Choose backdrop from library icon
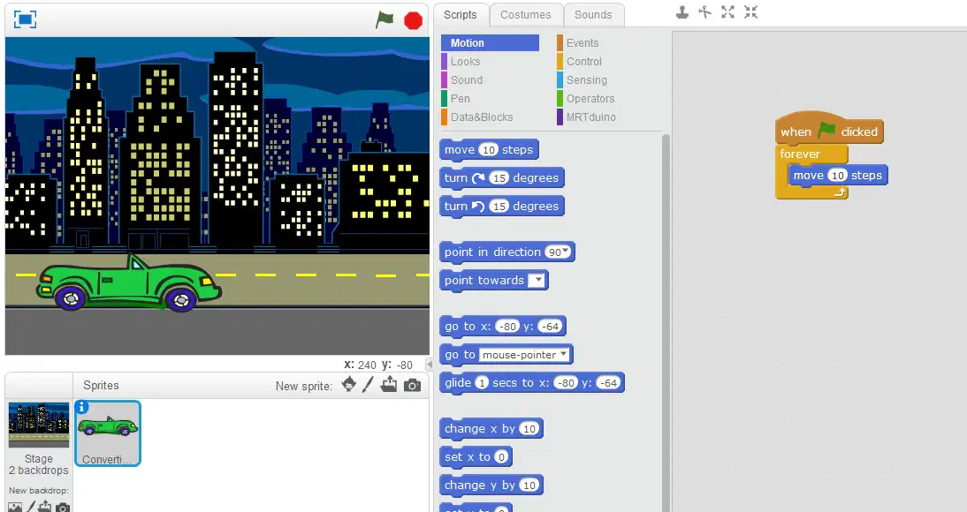Screen dimensions: 967x512 (15, 507)
